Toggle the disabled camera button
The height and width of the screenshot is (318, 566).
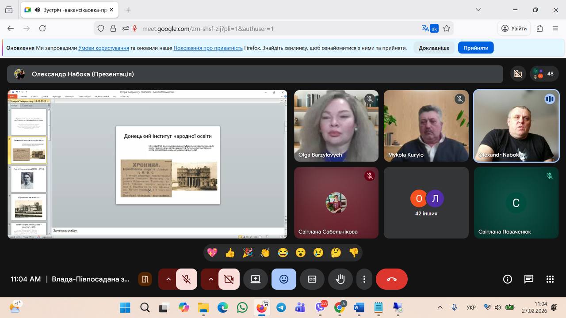229,279
